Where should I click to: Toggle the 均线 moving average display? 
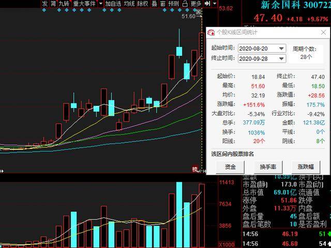pyautogui.click(x=129, y=4)
